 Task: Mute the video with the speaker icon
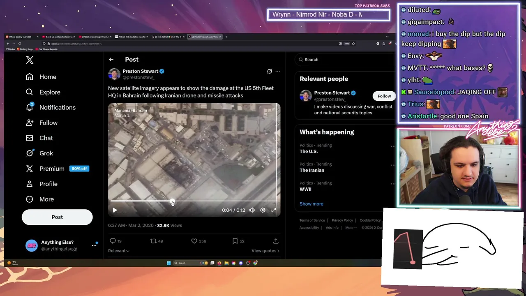(251, 210)
